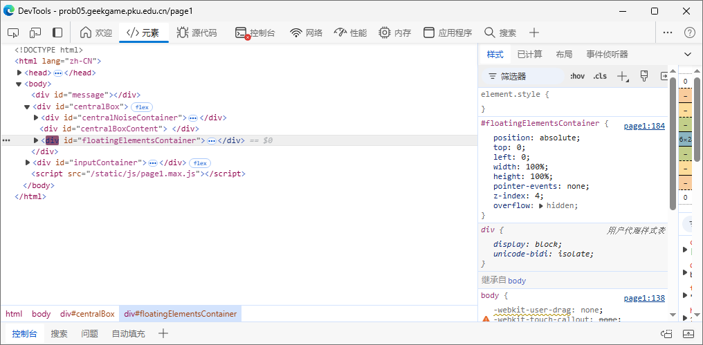Image resolution: width=703 pixels, height=345 pixels.
Task: Click the flex badge next to centralBox
Action: (142, 107)
